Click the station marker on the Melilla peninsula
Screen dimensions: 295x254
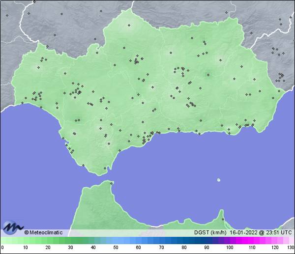(222, 219)
